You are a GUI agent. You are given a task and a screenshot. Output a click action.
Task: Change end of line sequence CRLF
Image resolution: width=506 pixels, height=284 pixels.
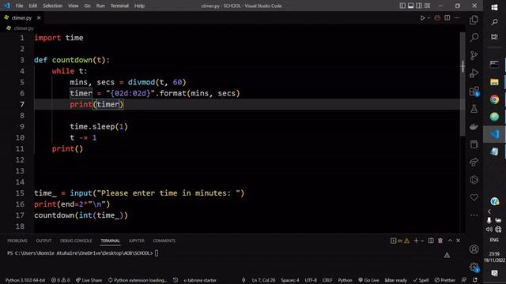click(327, 280)
